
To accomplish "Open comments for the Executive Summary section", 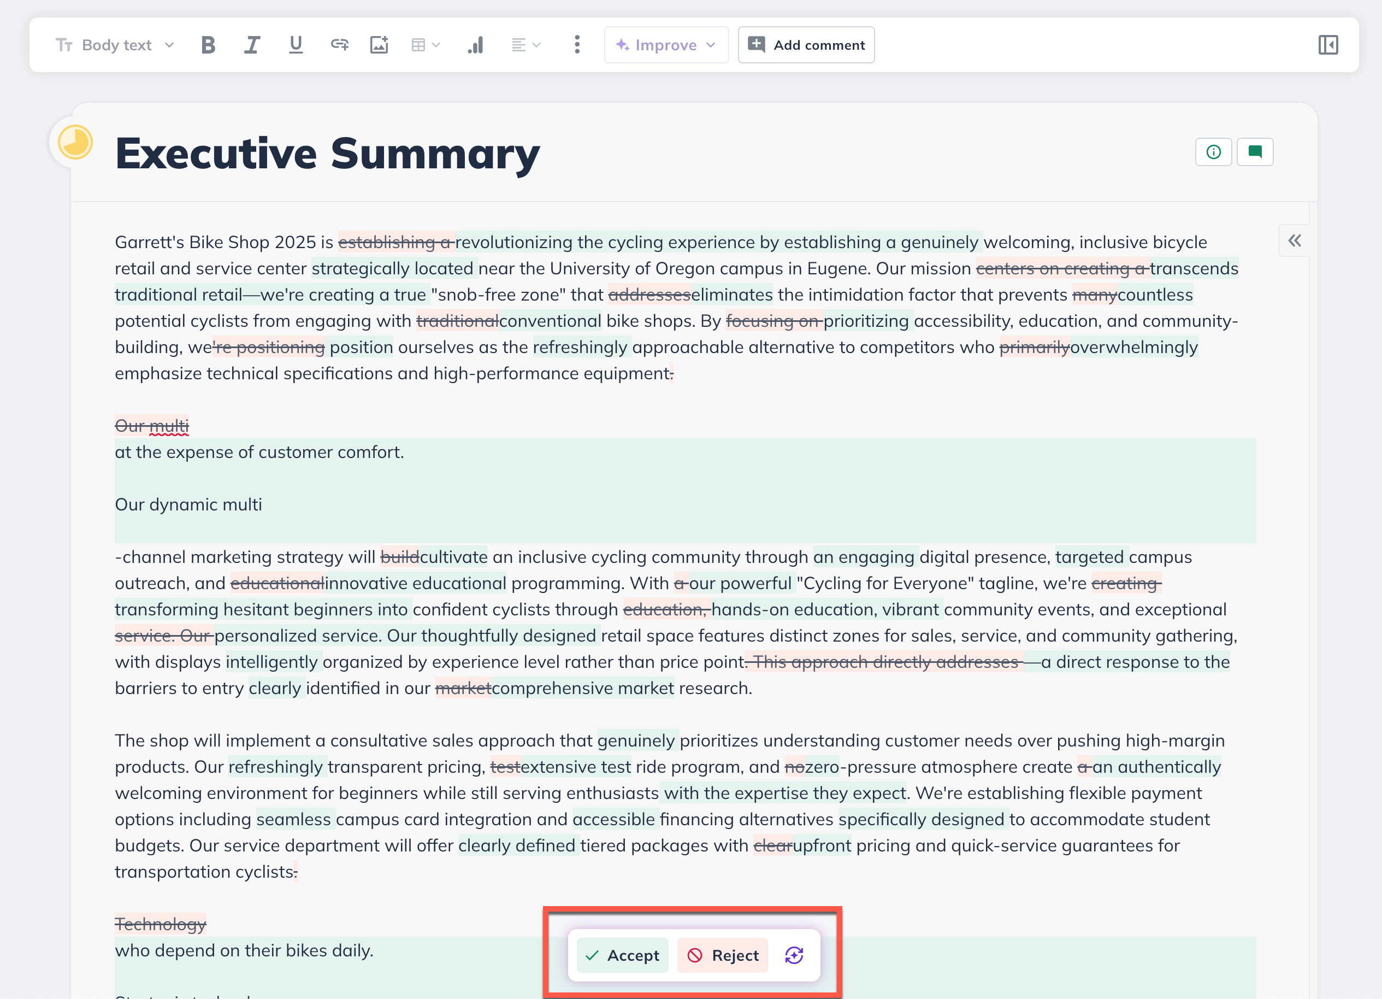I will (x=1255, y=152).
